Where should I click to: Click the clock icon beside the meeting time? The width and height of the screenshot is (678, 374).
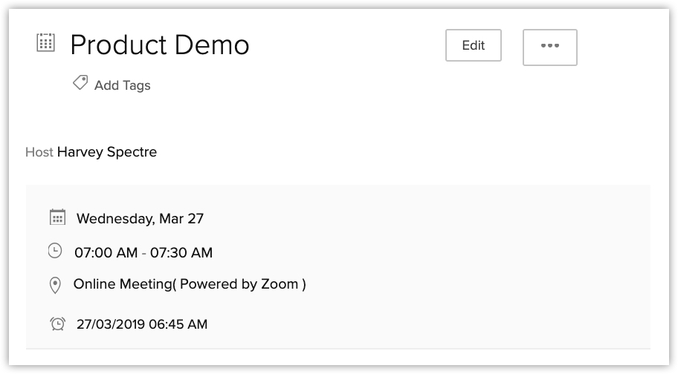tap(55, 252)
